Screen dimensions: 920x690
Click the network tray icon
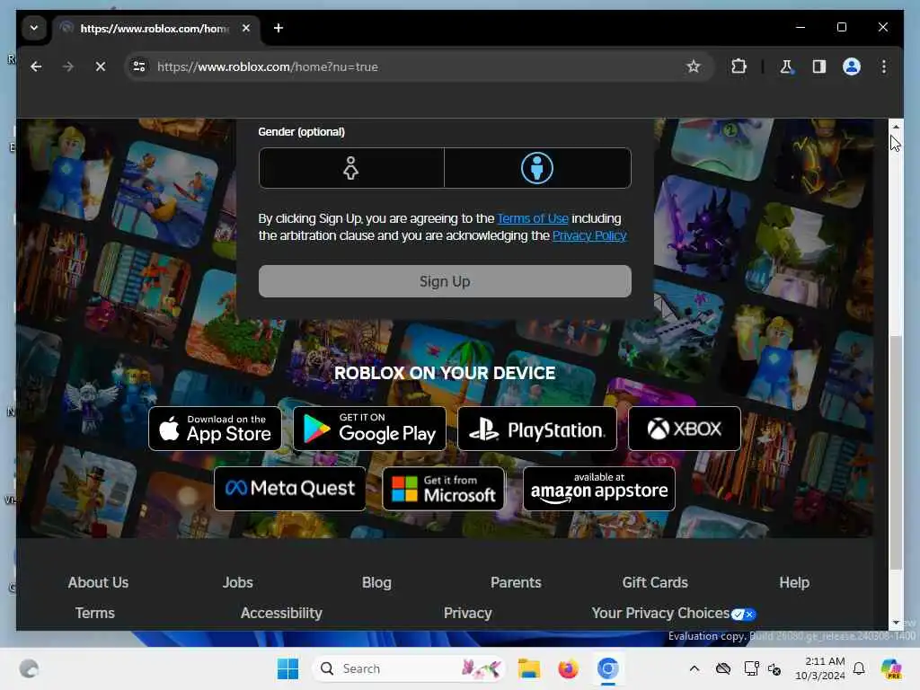click(x=751, y=668)
